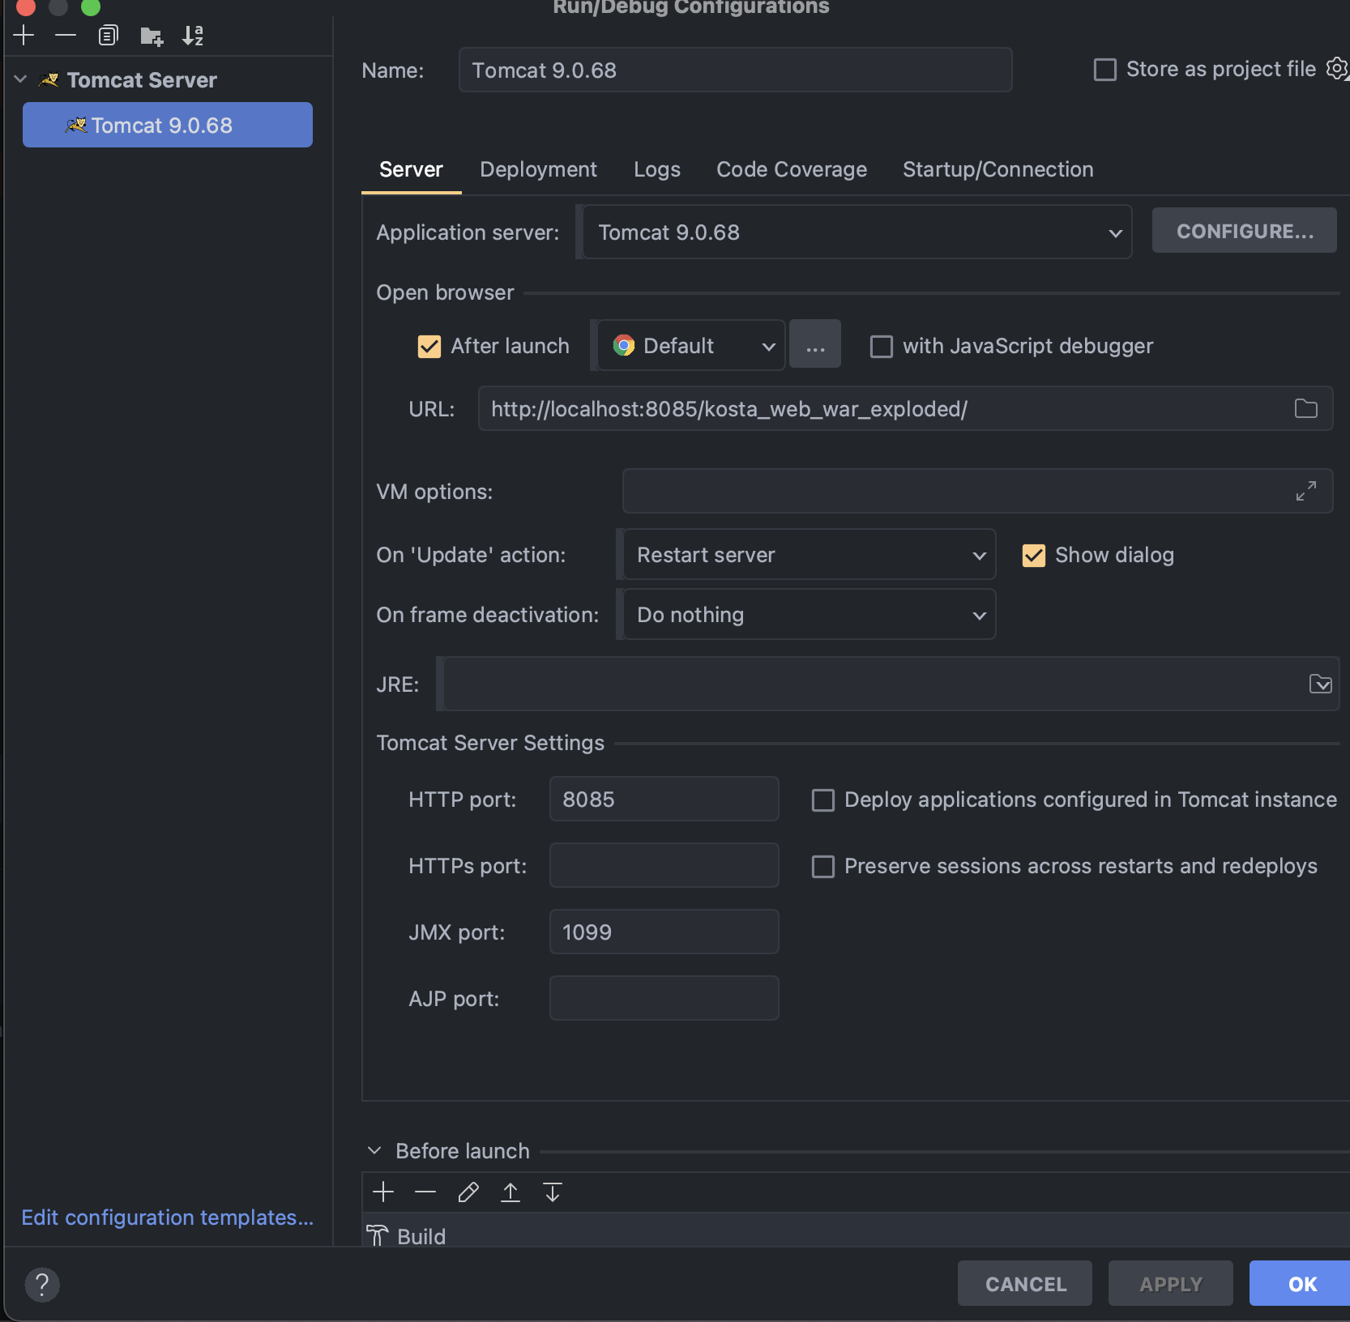Move Before launch task down icon
1350x1322 pixels.
coord(553,1192)
